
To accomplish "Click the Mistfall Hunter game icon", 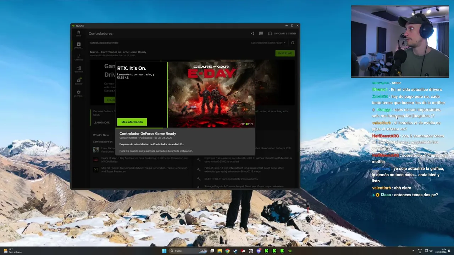I will (96, 170).
